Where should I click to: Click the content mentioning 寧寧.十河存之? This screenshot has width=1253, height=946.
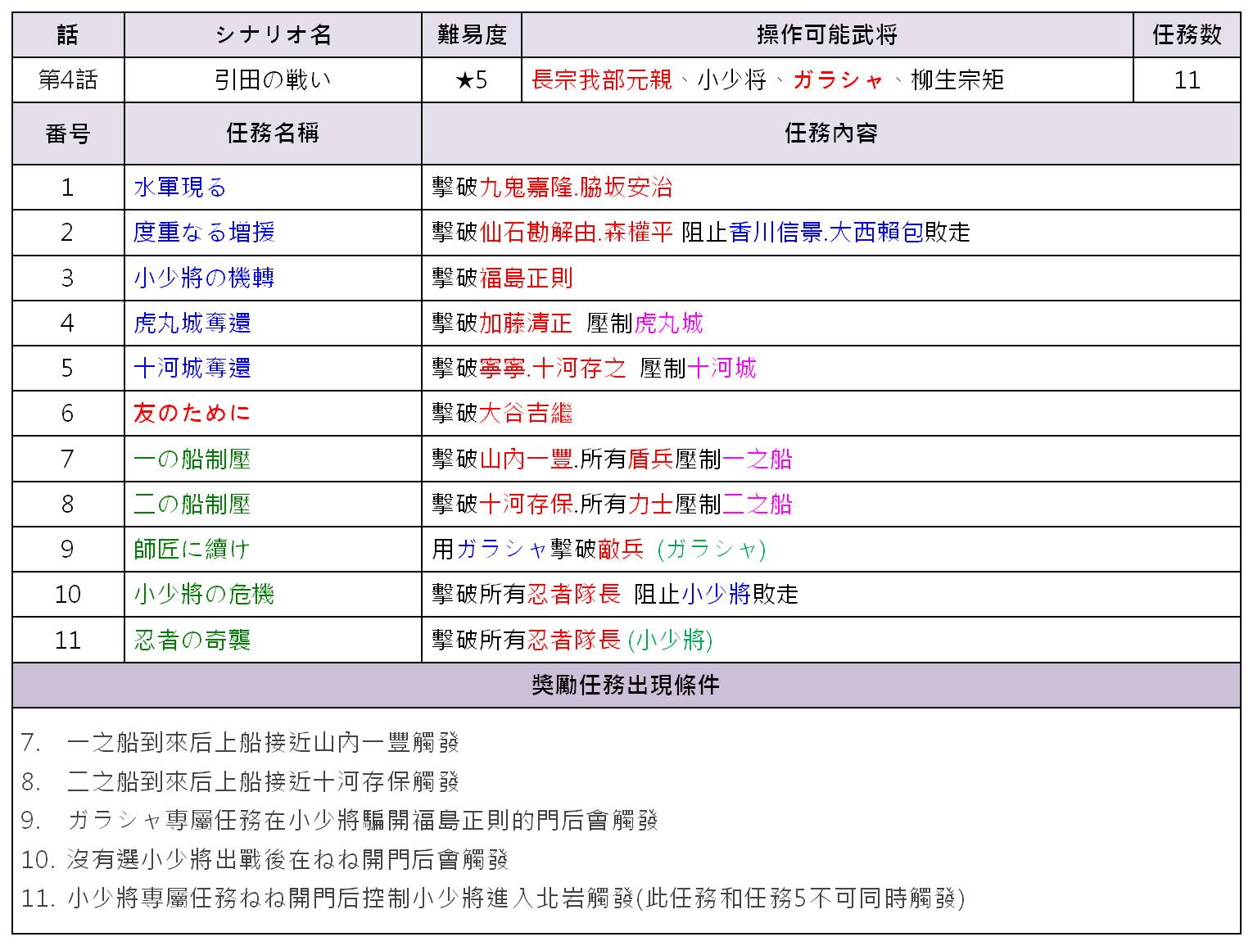tap(595, 369)
